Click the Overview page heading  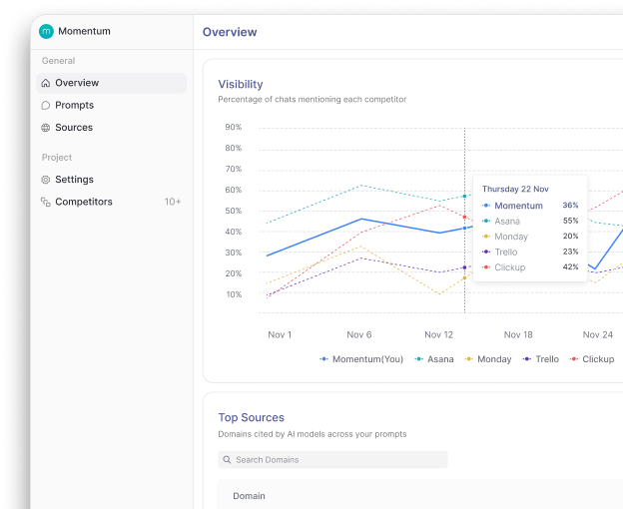point(230,32)
